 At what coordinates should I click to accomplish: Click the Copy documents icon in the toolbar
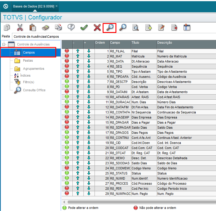[x=7, y=27]
